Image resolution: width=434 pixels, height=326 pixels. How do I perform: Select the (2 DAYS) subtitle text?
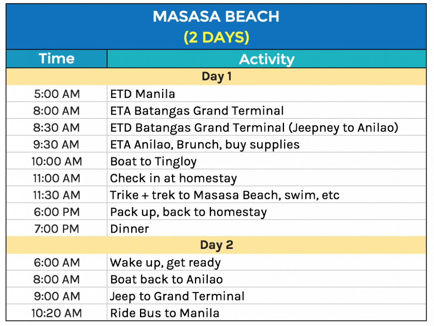[216, 38]
